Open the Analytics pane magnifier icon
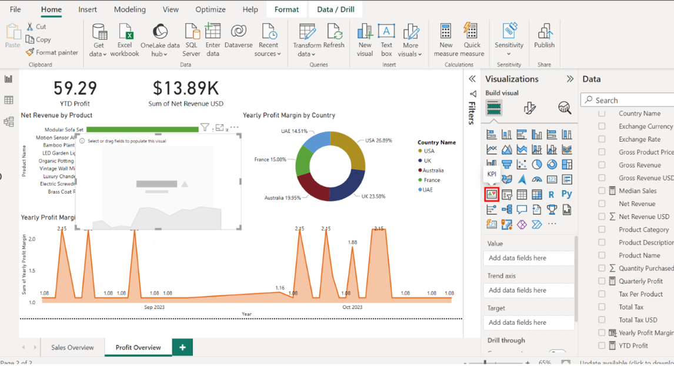Viewport: 674px width, 366px height. click(x=564, y=108)
